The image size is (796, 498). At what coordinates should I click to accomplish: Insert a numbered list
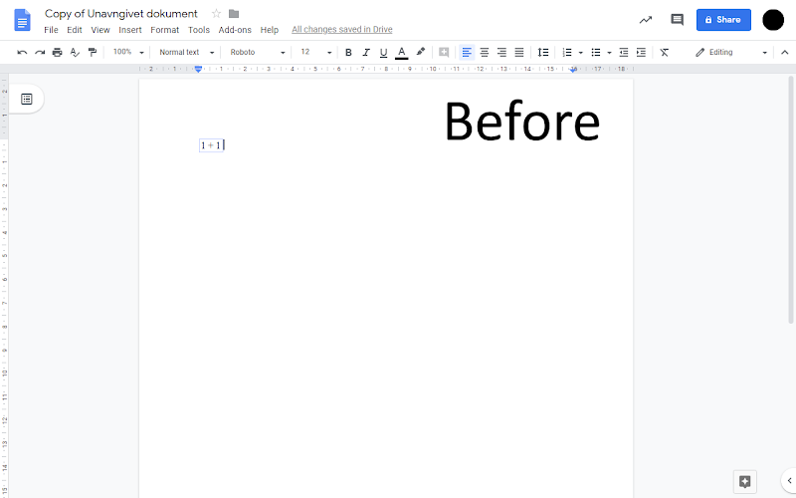click(567, 53)
